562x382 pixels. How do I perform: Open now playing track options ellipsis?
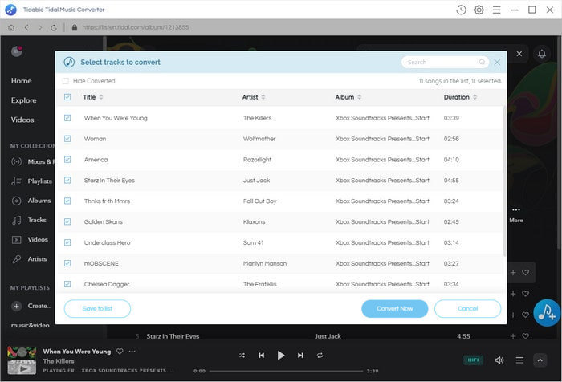coord(132,352)
